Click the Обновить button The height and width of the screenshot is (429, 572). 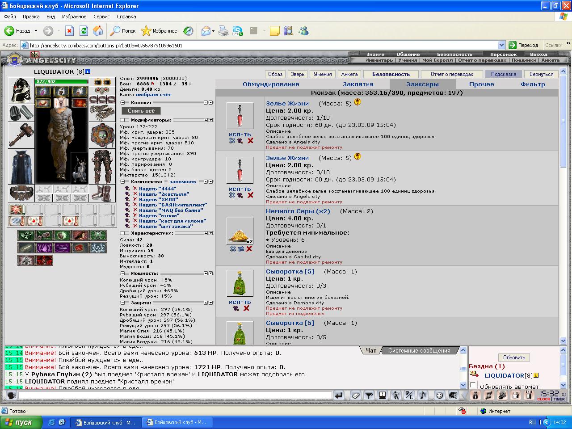514,357
